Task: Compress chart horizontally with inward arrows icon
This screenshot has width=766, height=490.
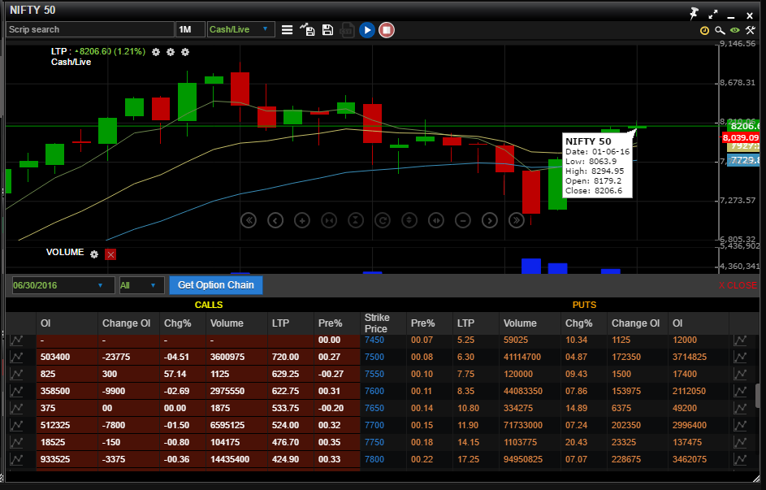Action: point(329,220)
